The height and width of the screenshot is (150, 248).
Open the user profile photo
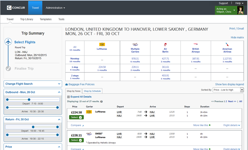[241, 10]
